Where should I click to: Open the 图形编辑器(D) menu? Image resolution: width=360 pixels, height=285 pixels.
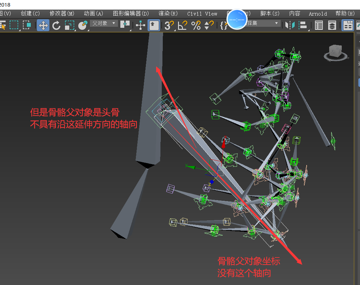tap(131, 14)
